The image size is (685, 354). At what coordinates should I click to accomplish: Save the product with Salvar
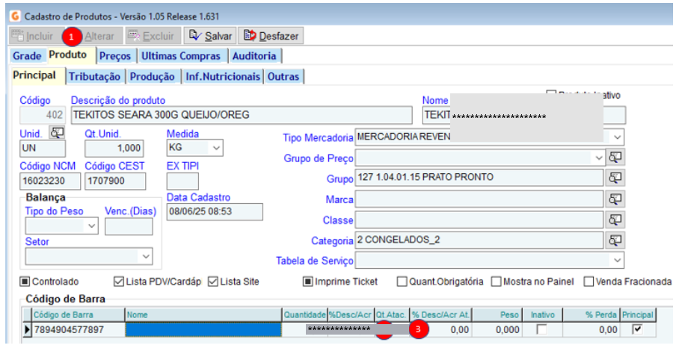210,36
